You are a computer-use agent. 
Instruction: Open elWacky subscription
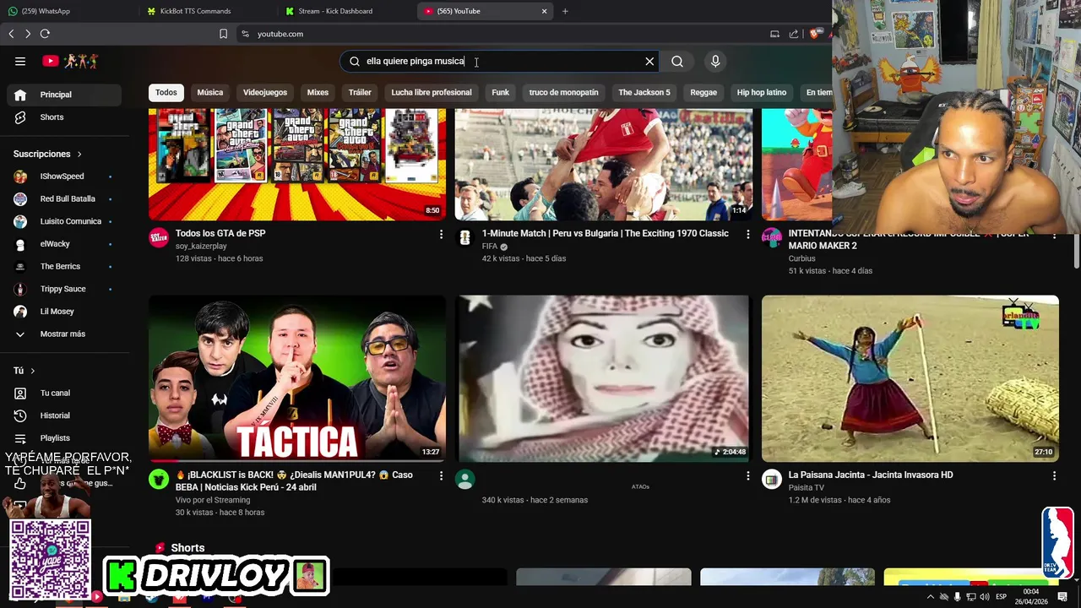coord(64,244)
